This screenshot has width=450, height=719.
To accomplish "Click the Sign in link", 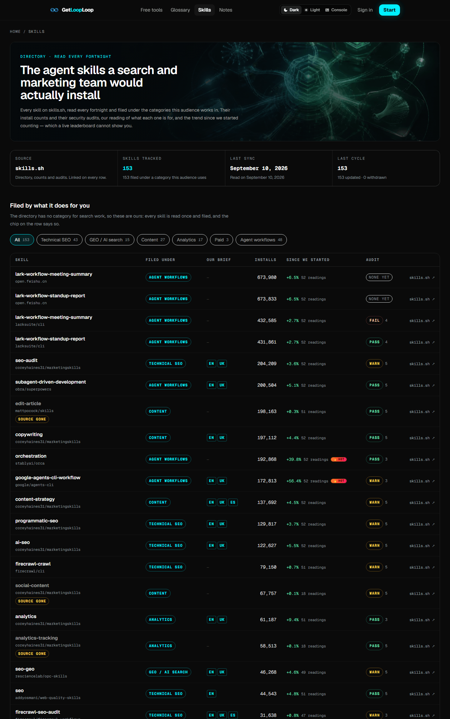I will [x=365, y=10].
